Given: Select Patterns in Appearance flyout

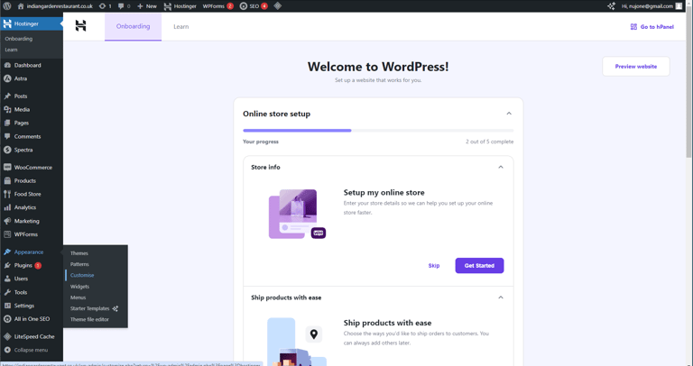Looking at the screenshot, I should [79, 264].
